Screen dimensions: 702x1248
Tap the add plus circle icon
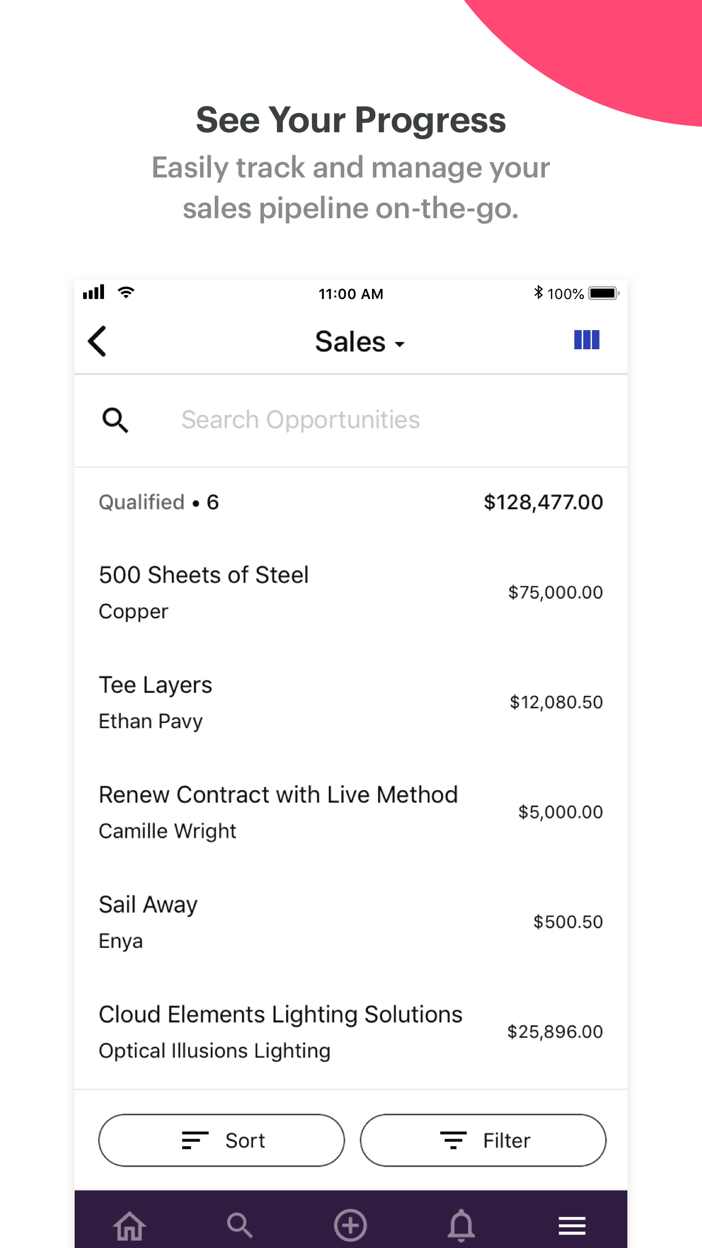tap(350, 1225)
